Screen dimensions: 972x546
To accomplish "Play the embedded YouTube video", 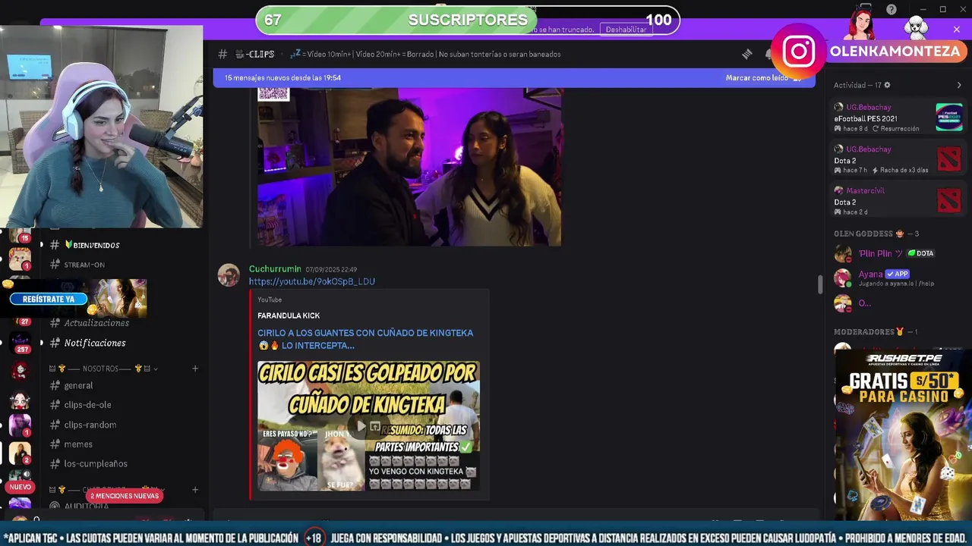I will 361,426.
